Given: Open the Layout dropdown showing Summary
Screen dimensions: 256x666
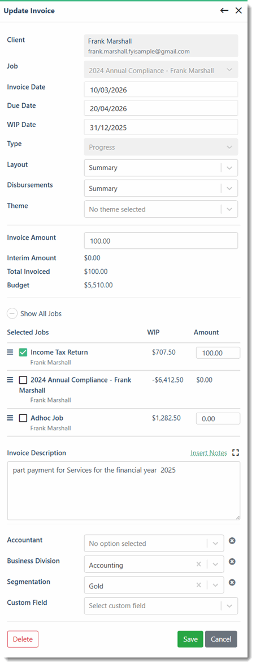Looking at the screenshot, I should [x=161, y=168].
